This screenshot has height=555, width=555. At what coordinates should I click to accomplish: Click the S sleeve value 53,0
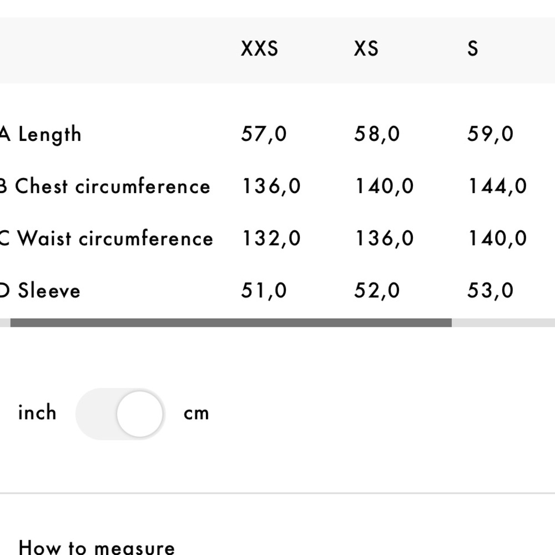[490, 291]
